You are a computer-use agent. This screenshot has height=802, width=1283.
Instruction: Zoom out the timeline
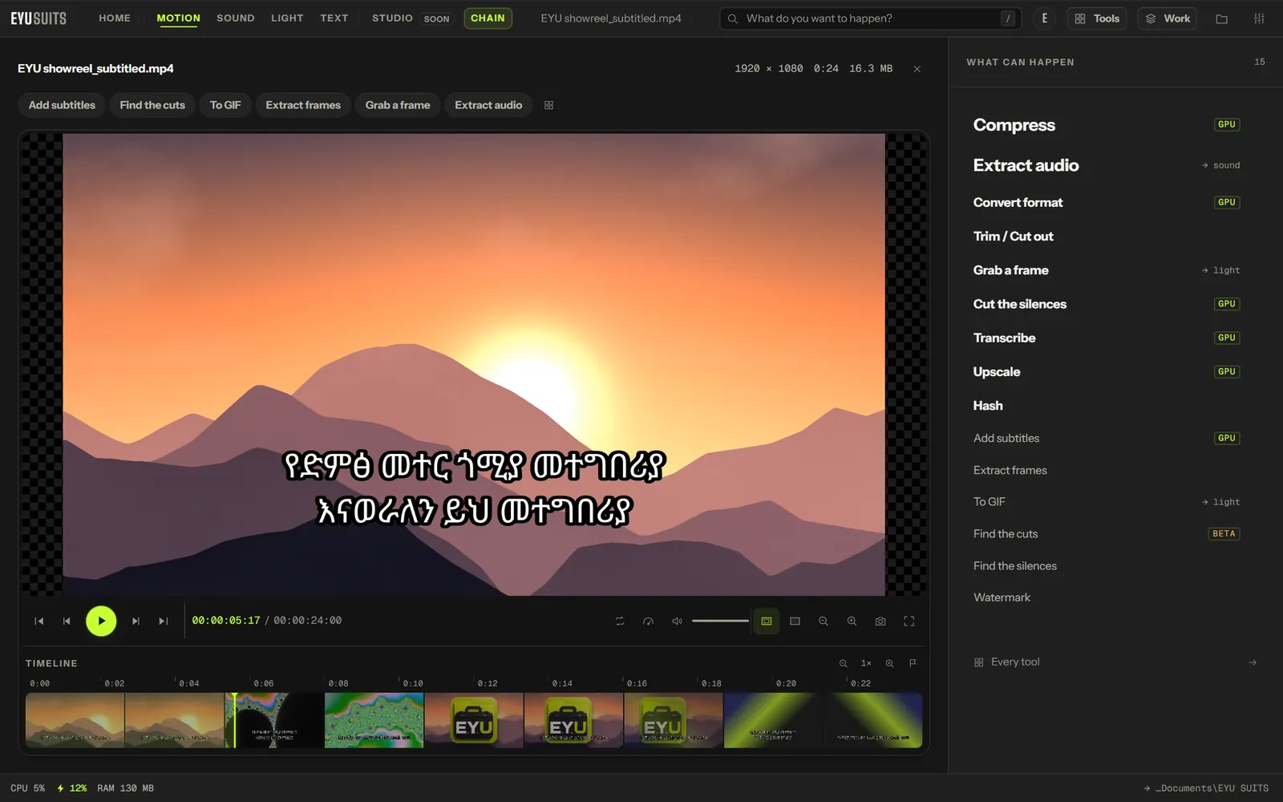(843, 663)
